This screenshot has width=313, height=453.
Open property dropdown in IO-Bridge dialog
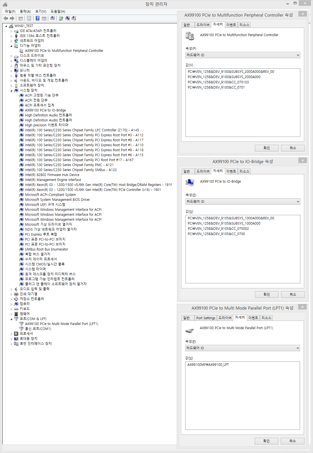point(243,201)
